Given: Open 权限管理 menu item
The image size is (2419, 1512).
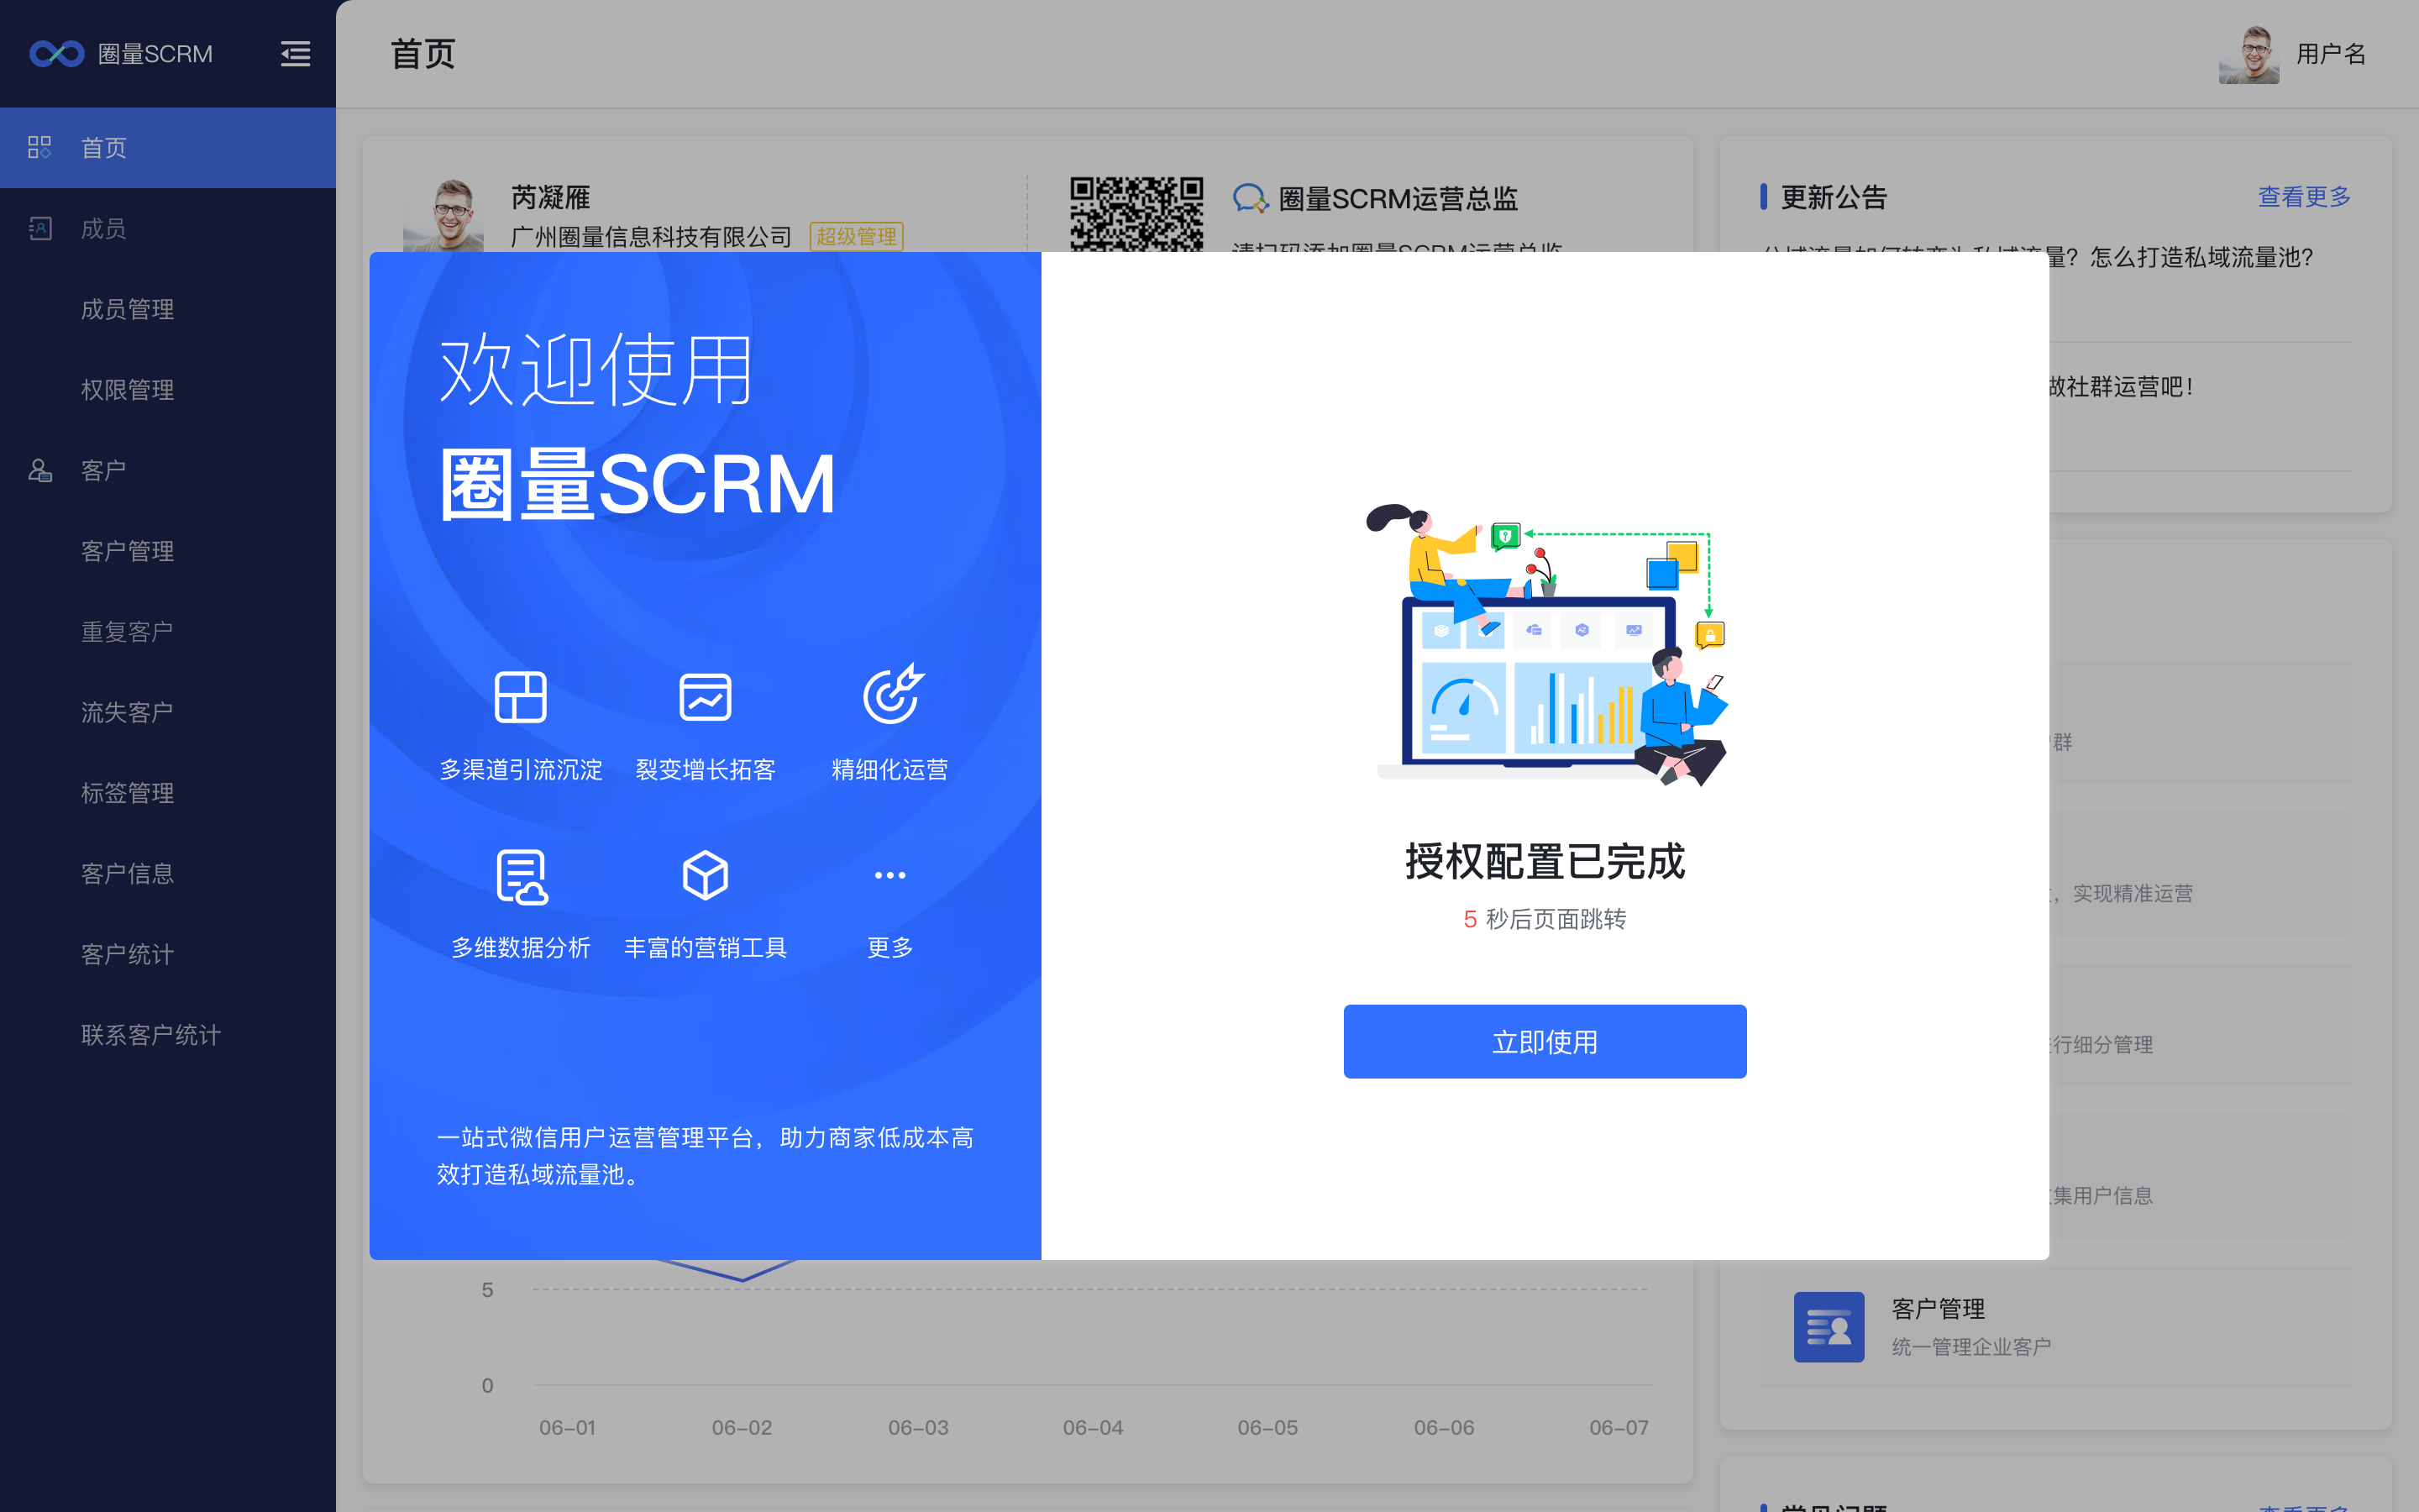Looking at the screenshot, I should pos(128,390).
